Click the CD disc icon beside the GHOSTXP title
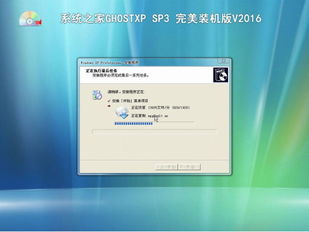Image resolution: width=309 pixels, height=232 pixels. click(30, 19)
